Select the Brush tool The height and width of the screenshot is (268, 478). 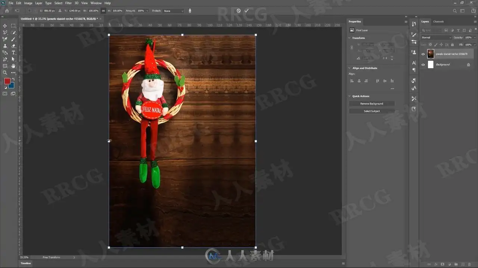(13, 39)
